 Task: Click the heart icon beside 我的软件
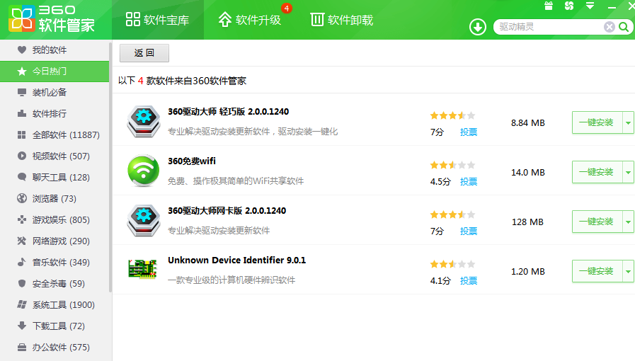[x=22, y=50]
